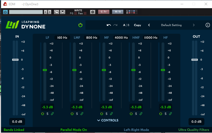Click the OUT gain fader handle
The image size is (212, 133).
click(195, 60)
